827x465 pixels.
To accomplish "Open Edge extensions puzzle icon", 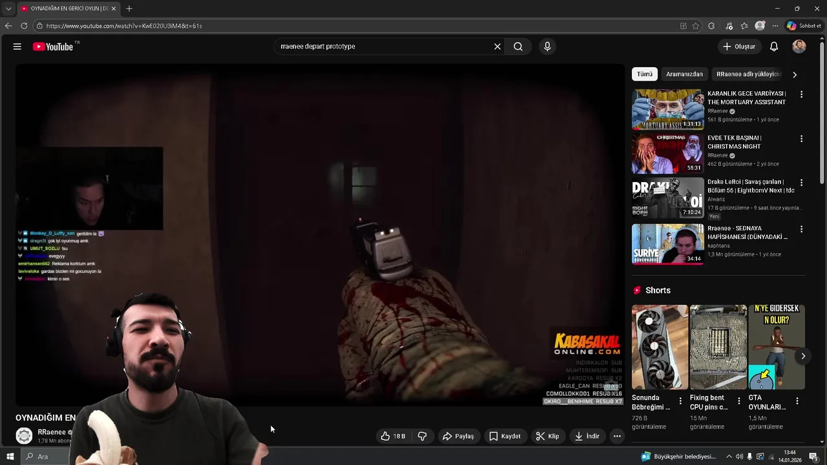I will (x=711, y=26).
